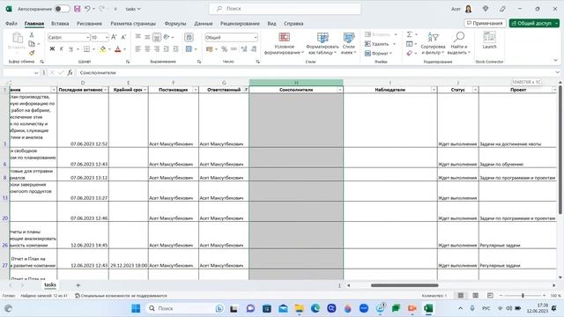
Task: Click the save diskette icon
Action: click(77, 9)
